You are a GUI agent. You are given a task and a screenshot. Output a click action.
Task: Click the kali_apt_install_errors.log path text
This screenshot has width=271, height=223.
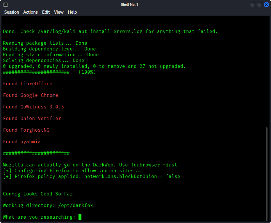90,32
